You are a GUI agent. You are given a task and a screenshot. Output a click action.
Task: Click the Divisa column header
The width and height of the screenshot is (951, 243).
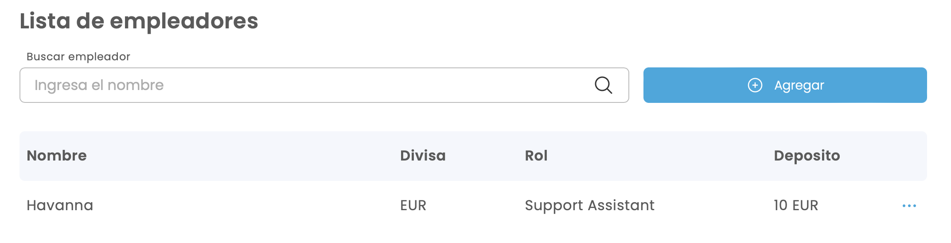click(423, 156)
